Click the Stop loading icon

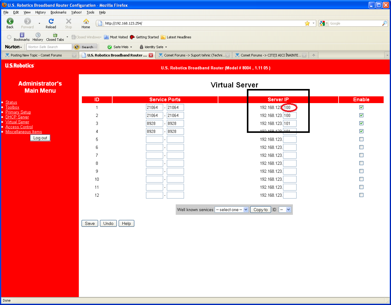click(x=69, y=21)
